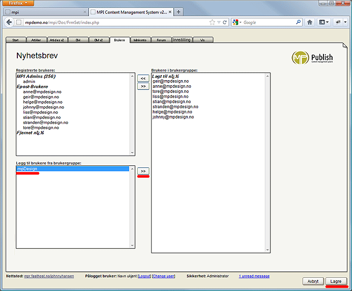
Task: Open the Firefox menu button
Action: (x=17, y=3)
